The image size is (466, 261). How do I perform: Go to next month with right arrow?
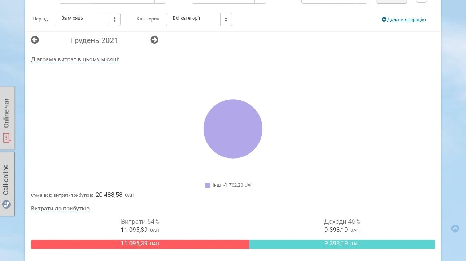(x=154, y=40)
